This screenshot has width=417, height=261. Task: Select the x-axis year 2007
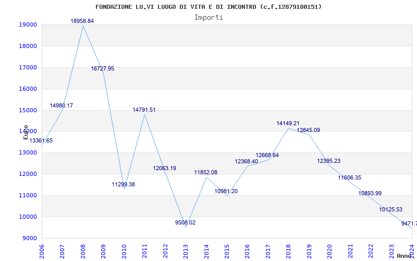tap(62, 251)
